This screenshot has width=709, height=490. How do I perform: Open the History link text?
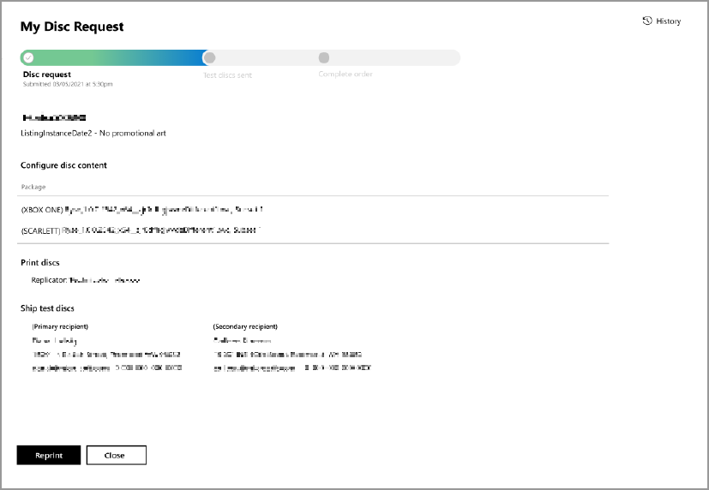[669, 21]
